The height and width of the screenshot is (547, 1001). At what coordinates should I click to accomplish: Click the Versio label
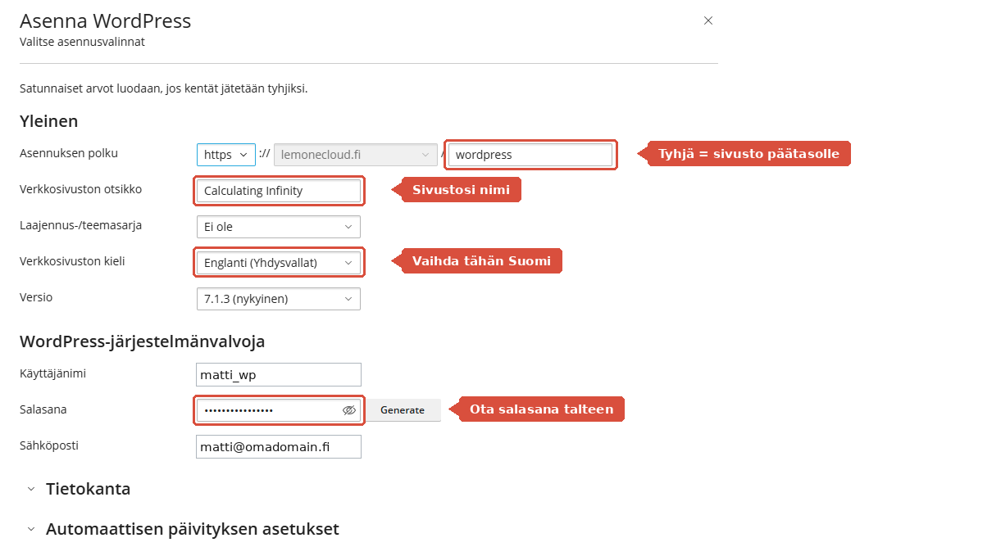36,297
